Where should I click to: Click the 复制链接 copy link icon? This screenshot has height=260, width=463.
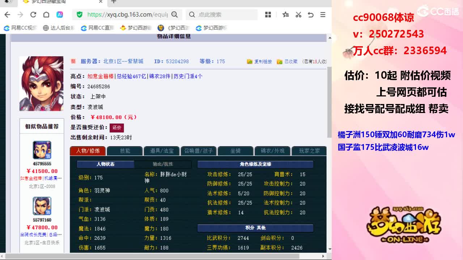coord(250,62)
